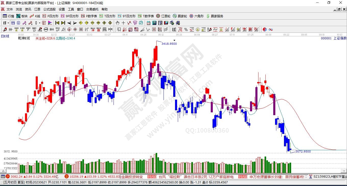Open the 交易委托 menu
This screenshot has height=186, width=347.
(92, 9)
